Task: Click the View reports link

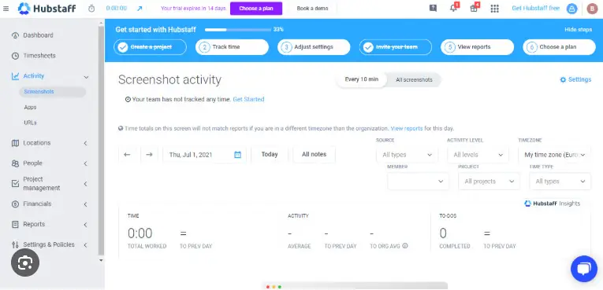Action: click(x=407, y=129)
